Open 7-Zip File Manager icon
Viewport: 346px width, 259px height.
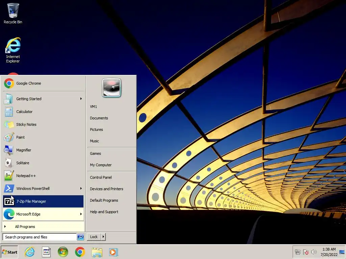click(x=9, y=201)
